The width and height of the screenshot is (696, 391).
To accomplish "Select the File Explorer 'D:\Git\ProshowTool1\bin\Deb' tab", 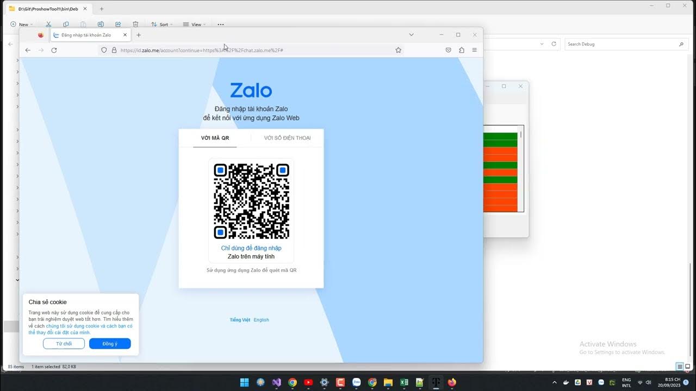I will click(48, 9).
